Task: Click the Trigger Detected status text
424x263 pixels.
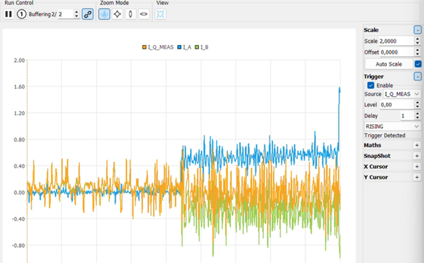Action: pos(385,136)
